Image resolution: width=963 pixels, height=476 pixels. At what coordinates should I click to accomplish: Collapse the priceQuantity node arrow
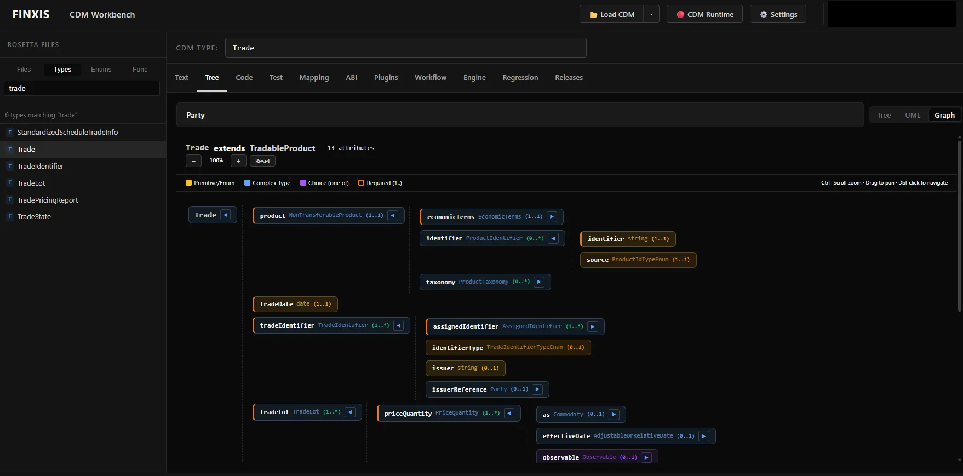(509, 414)
